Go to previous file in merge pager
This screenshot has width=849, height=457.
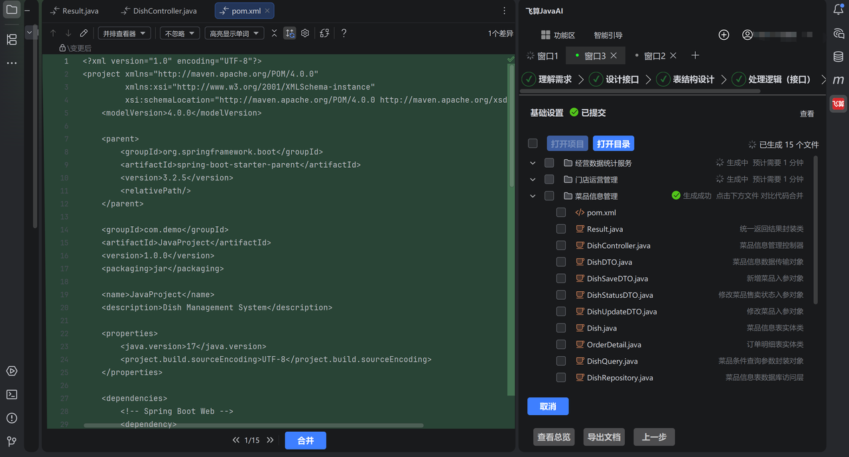tap(236, 440)
